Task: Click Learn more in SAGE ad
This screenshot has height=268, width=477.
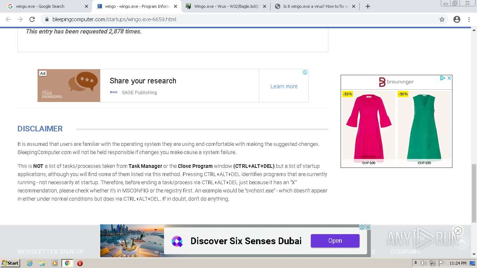Action: pos(284,86)
